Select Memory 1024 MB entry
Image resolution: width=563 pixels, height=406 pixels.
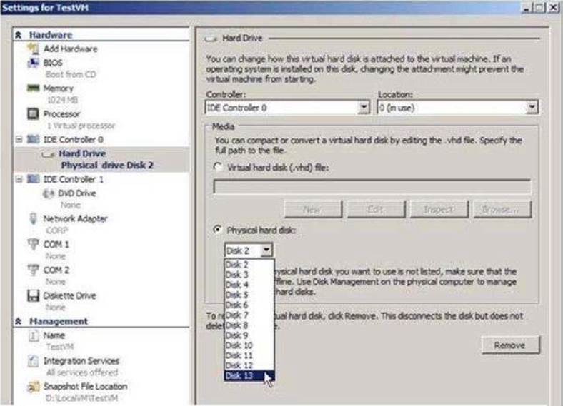pyautogui.click(x=60, y=93)
